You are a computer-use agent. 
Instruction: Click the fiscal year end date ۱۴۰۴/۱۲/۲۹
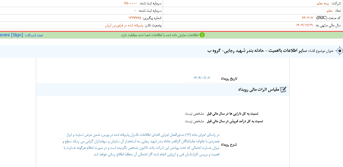pyautogui.click(x=304, y=25)
